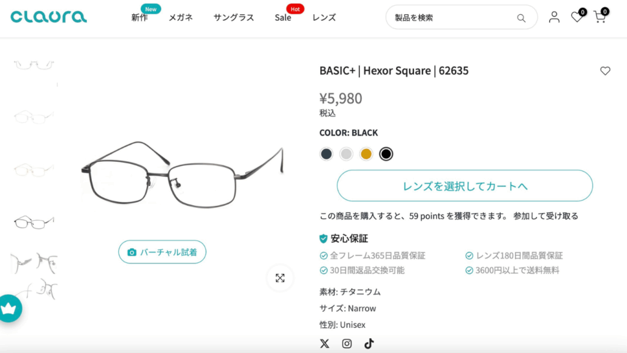Select the gold color swatch

tap(366, 154)
